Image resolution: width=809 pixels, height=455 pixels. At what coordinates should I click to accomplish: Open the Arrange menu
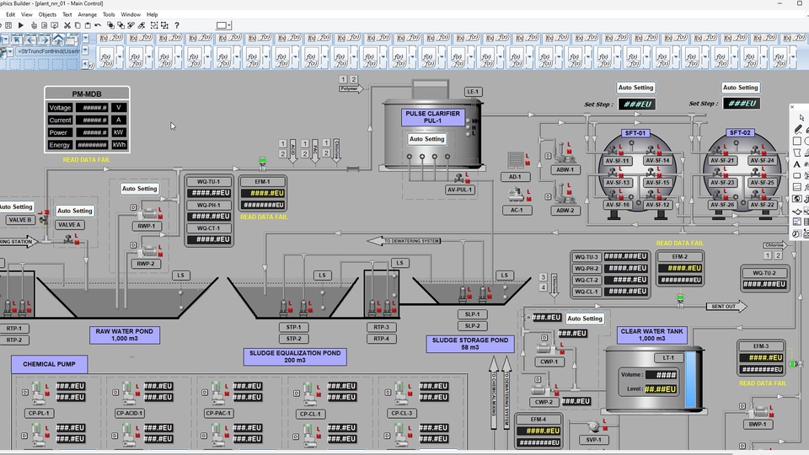click(87, 14)
